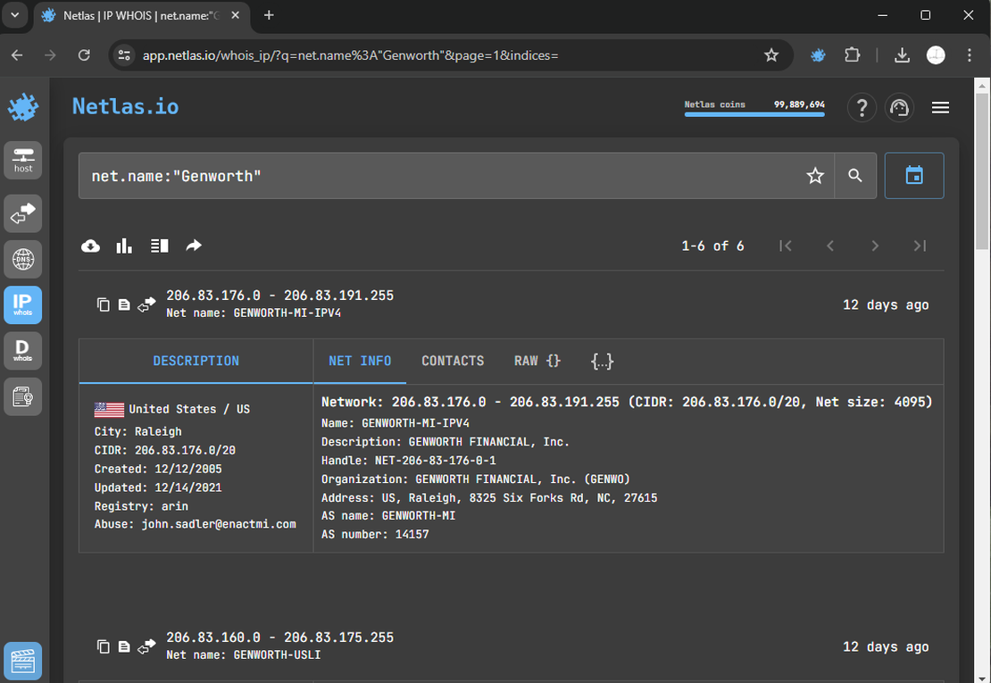The image size is (991, 683).
Task: Bookmark the page with the browser star
Action: point(771,54)
